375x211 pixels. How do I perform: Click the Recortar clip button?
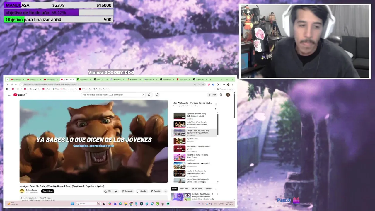click(156, 191)
